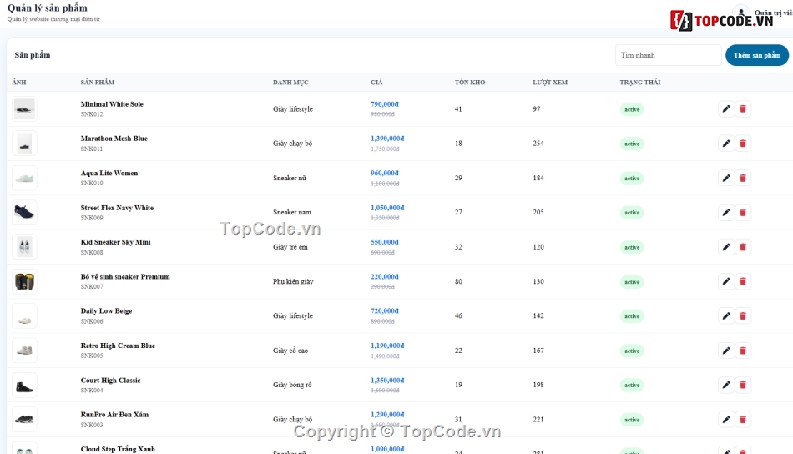This screenshot has width=793, height=454.
Task: Open the Aqua Lite Women thumbnail image
Action: 24,178
